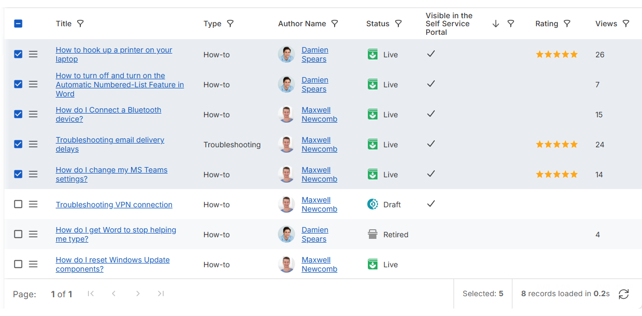The width and height of the screenshot is (642, 316).
Task: Open the Status column filter
Action: [x=398, y=24]
